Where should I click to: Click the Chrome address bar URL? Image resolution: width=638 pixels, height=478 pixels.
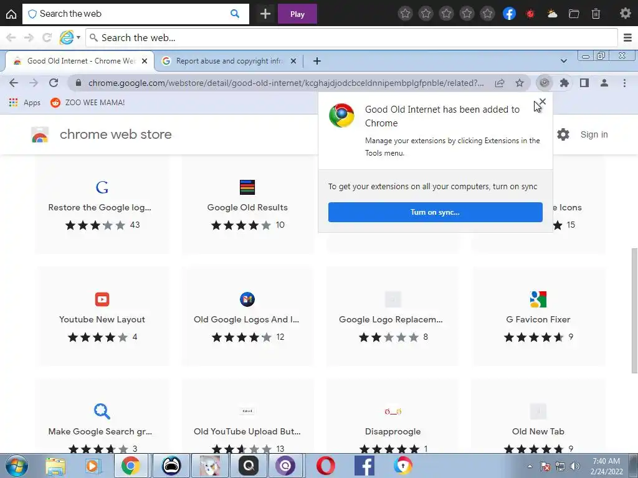[286, 83]
